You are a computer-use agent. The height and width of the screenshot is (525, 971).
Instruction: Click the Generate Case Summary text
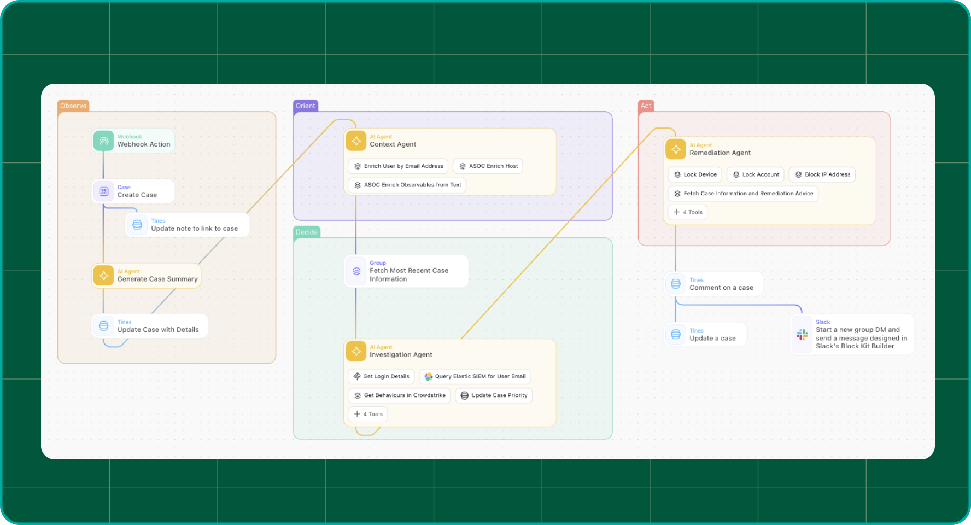point(157,279)
